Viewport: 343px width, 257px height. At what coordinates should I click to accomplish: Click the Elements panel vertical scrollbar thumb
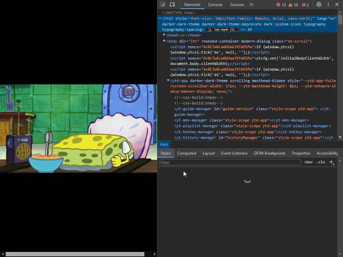(340, 19)
